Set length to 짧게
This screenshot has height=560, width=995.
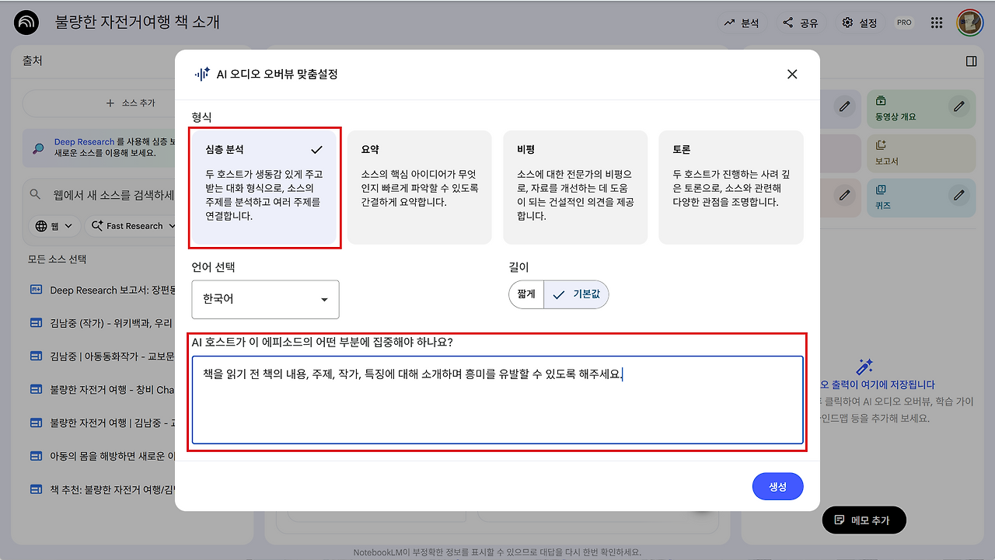[x=526, y=295]
